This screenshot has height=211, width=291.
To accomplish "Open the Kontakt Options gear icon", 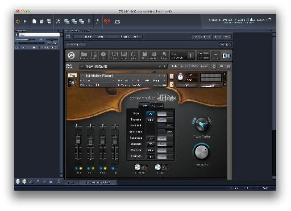I will [154, 55].
